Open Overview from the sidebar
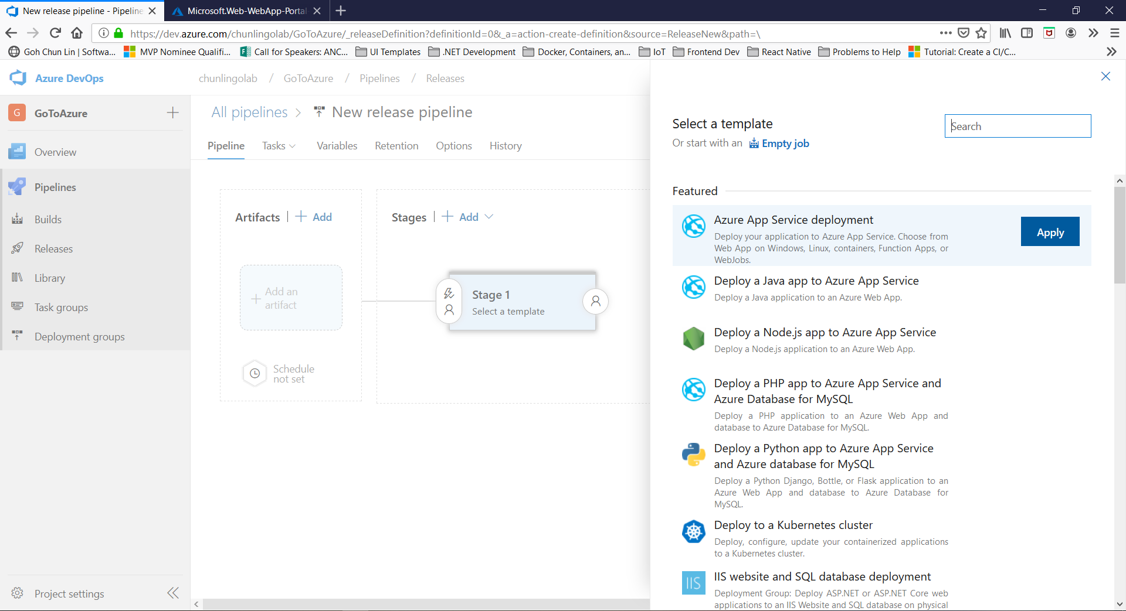 (55, 152)
